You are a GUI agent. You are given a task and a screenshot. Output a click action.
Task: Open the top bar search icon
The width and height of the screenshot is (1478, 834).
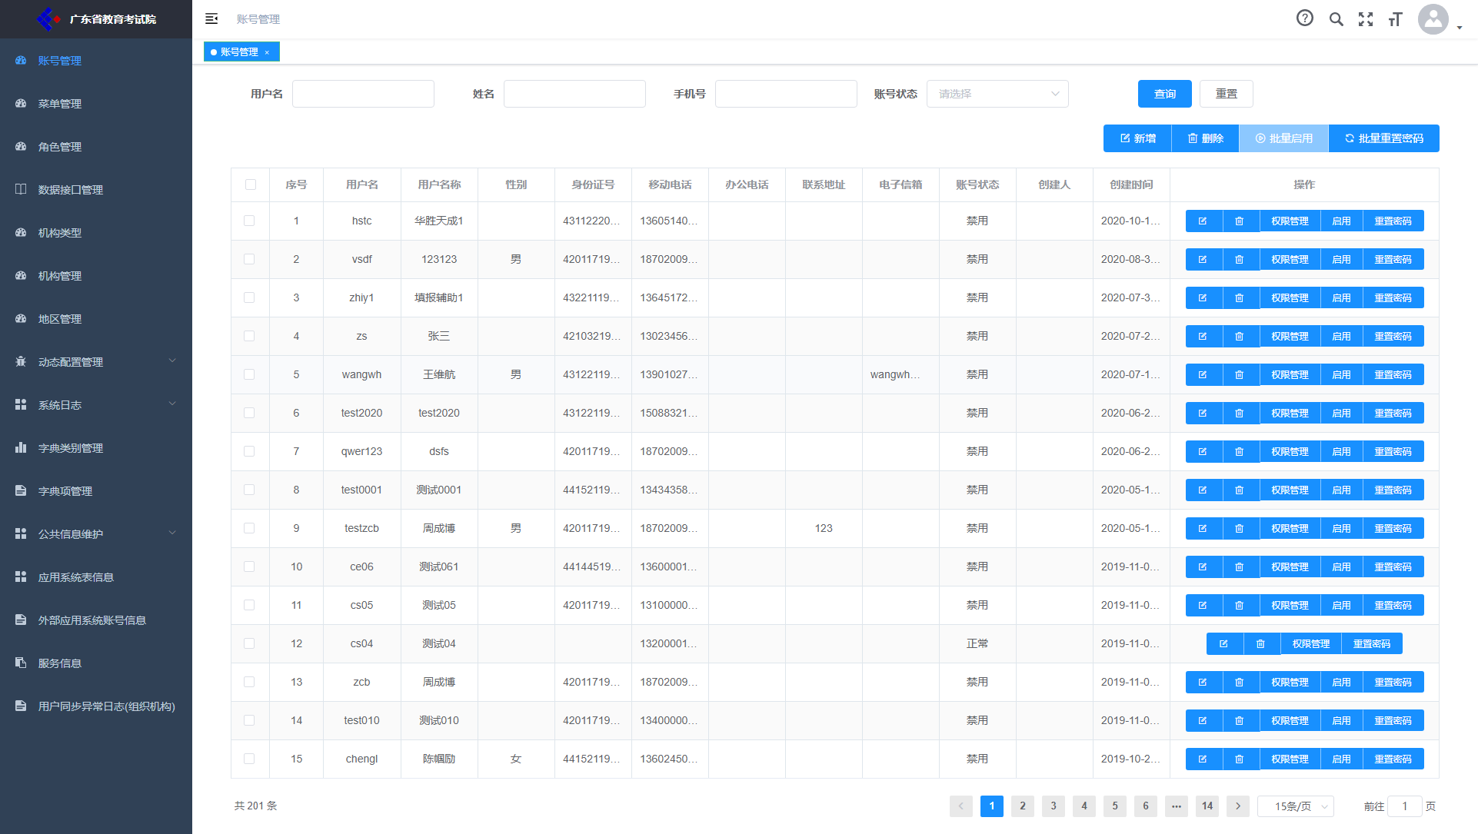click(x=1337, y=19)
